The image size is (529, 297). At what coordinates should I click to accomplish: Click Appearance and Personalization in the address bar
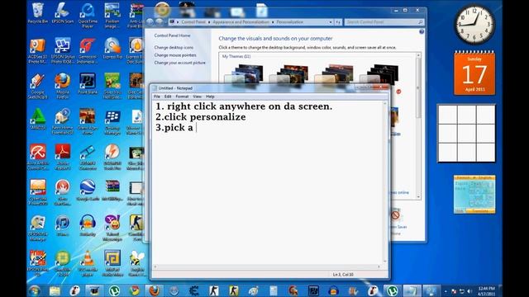tap(241, 22)
